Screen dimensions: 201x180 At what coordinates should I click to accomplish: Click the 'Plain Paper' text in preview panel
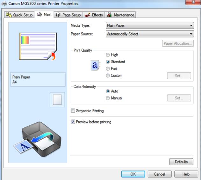[21, 77]
